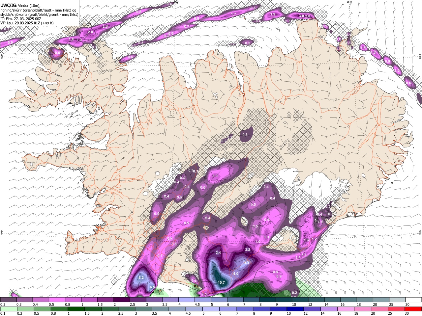Click the 0.1 label in bottom legend row
The width and height of the screenshot is (422, 316).
pyautogui.click(x=3, y=314)
